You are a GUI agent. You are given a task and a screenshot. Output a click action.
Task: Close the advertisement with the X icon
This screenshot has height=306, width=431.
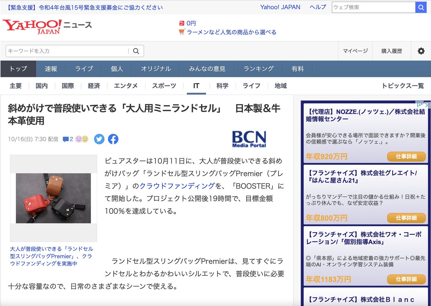click(x=427, y=105)
